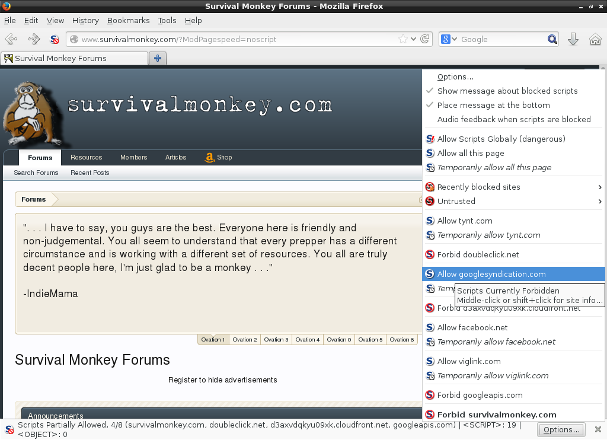Viewport: 607px width, 440px height.
Task: Choose Forbid survivalmonkey.com
Action: [513, 415]
